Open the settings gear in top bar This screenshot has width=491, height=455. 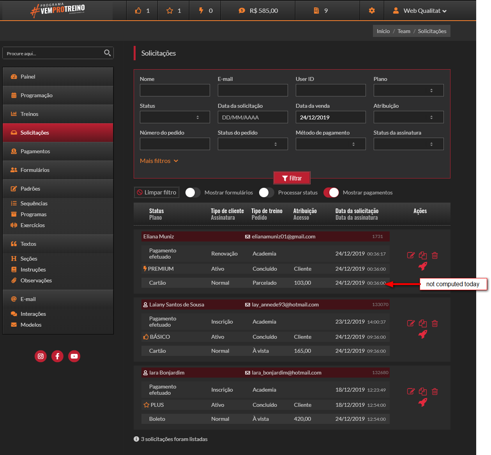[372, 10]
